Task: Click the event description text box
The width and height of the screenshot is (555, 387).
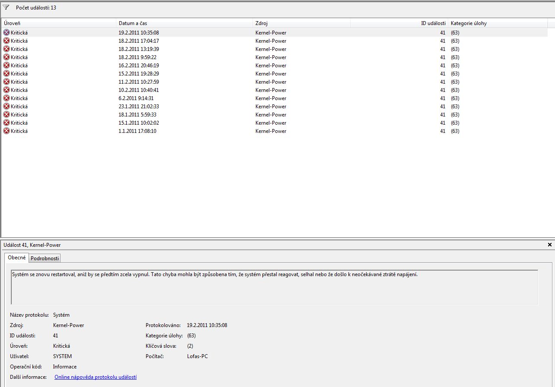Action: 274,287
